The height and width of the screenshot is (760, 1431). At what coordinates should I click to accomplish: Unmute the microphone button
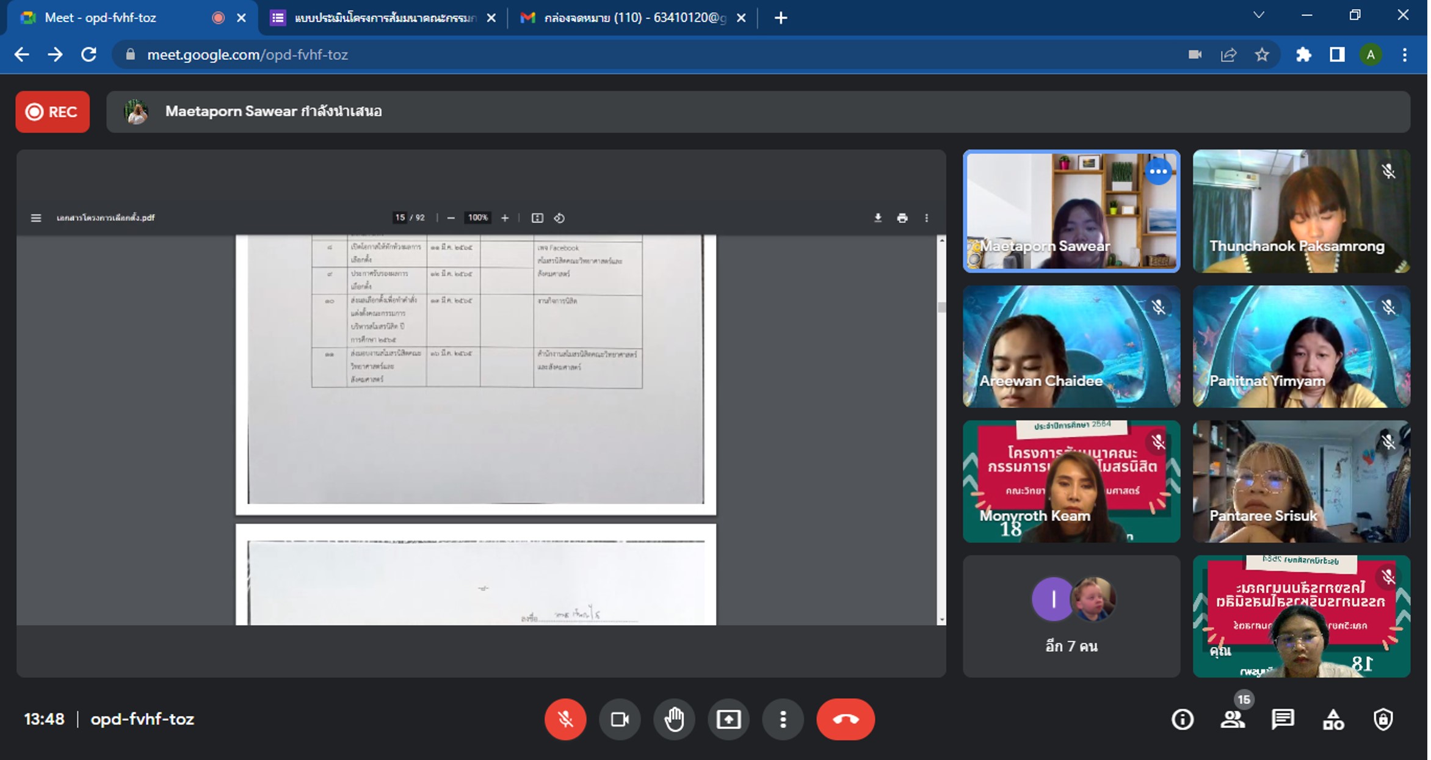pos(565,720)
